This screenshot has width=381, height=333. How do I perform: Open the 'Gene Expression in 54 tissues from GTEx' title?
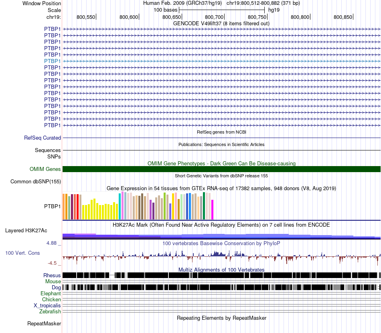click(x=221, y=189)
